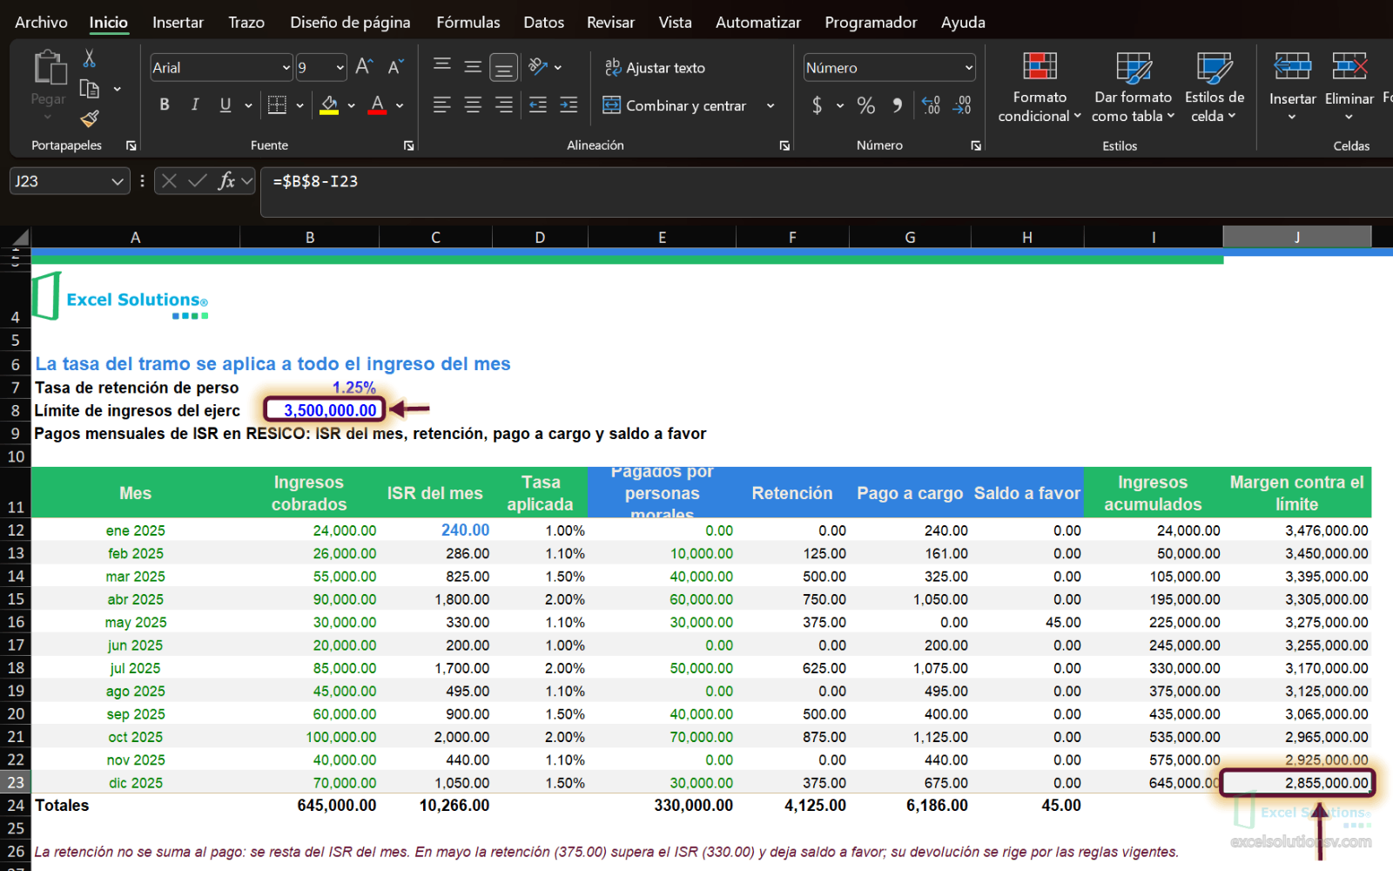Toggle bold formatting
Image resolution: width=1393 pixels, height=871 pixels.
tap(165, 105)
